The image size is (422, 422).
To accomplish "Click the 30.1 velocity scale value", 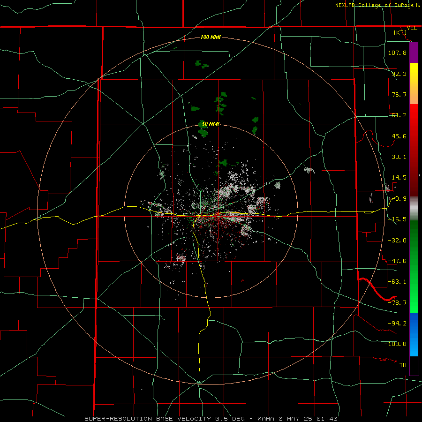I will click(x=399, y=157).
